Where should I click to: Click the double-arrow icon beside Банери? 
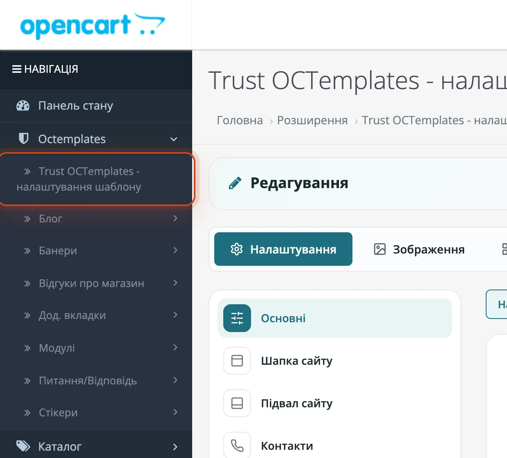point(27,251)
